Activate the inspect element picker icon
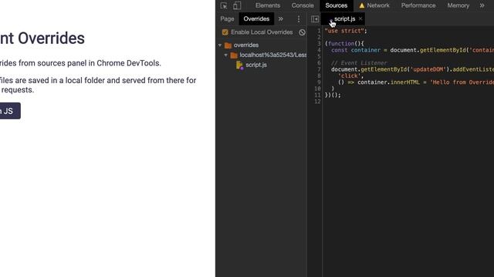This screenshot has width=494, height=277. (224, 5)
